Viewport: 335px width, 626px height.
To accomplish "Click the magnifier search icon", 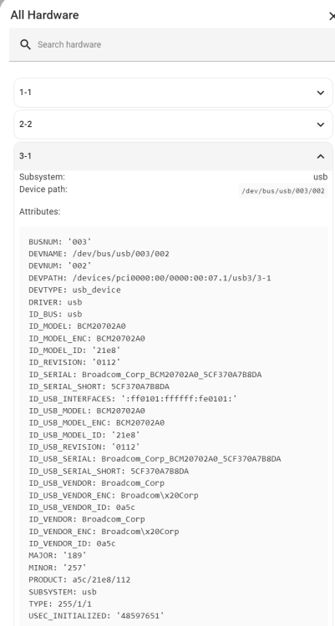I will click(26, 45).
